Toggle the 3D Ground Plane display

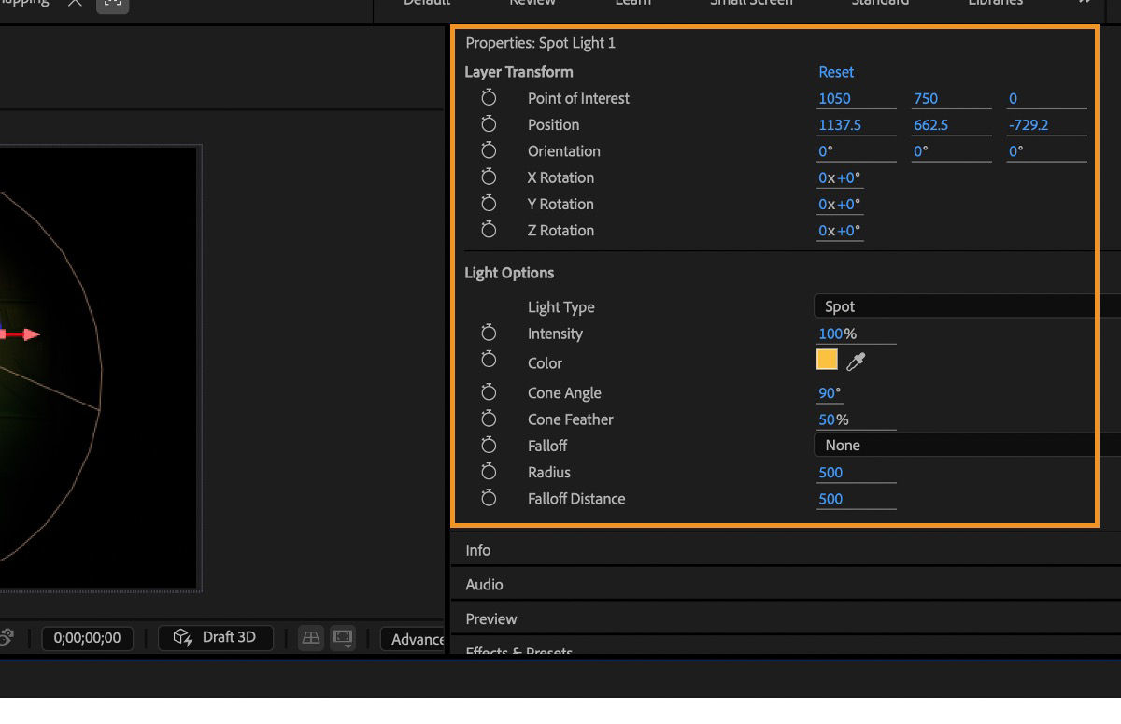[x=310, y=638]
